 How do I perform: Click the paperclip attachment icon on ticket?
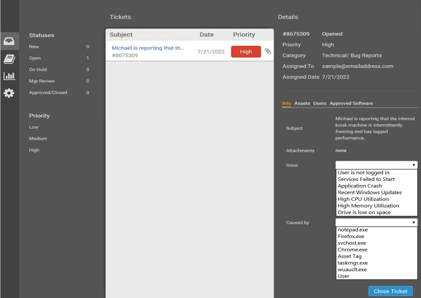[x=268, y=51]
